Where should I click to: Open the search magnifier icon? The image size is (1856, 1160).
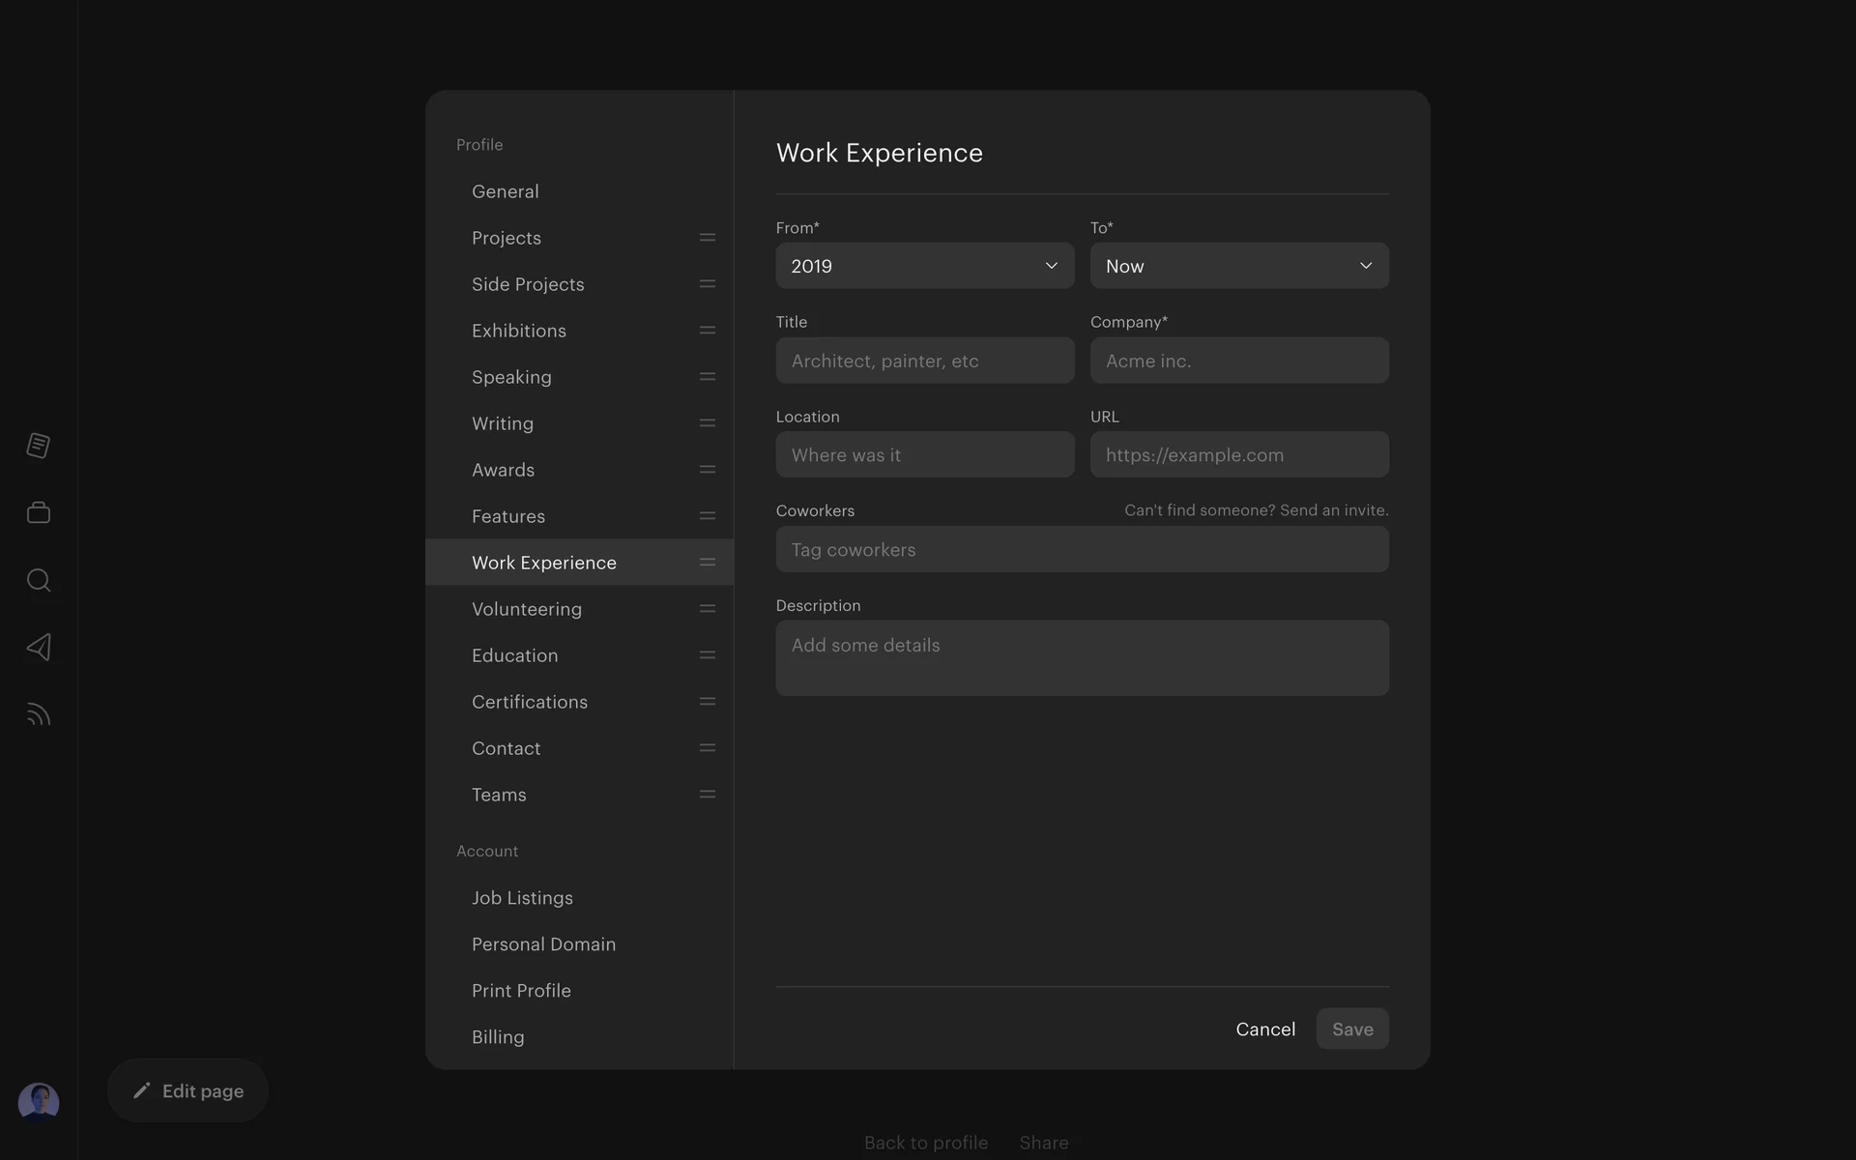click(x=39, y=580)
